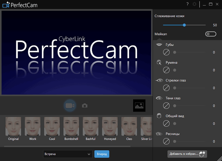The width and height of the screenshot is (222, 161).
Task: Click the help question mark icon
Action: [x=188, y=4]
